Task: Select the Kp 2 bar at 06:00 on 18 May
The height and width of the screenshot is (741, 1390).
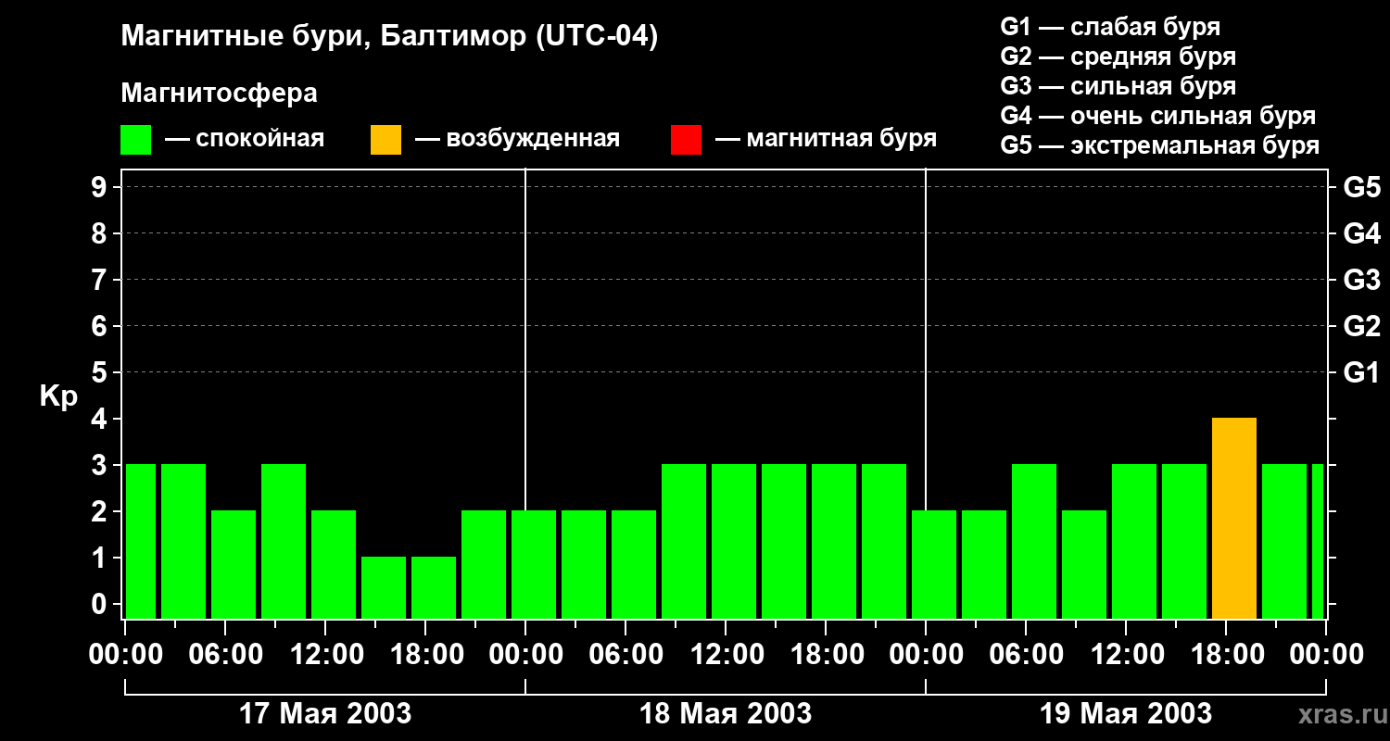Action: tap(634, 565)
